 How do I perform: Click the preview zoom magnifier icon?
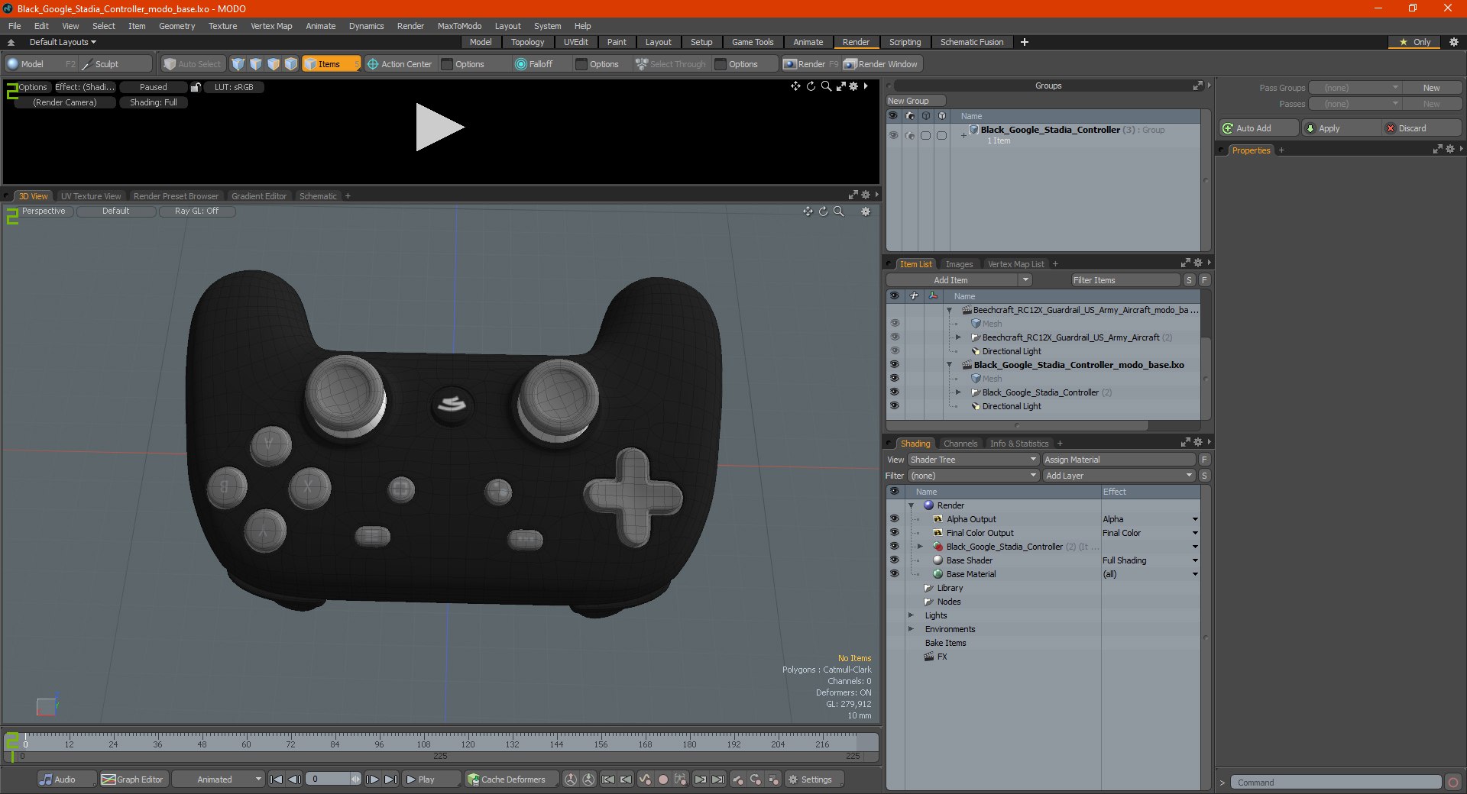826,86
